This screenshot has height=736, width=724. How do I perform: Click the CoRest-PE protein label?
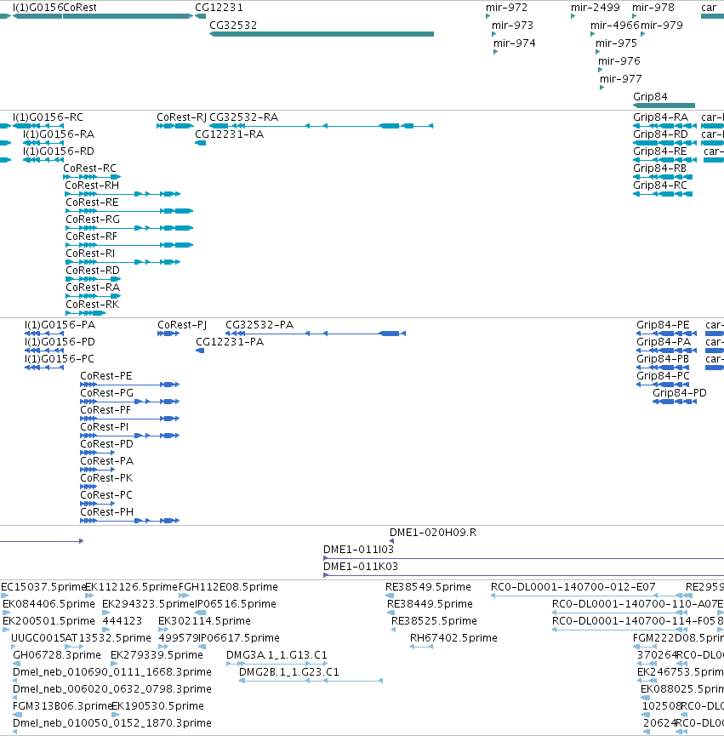[106, 376]
